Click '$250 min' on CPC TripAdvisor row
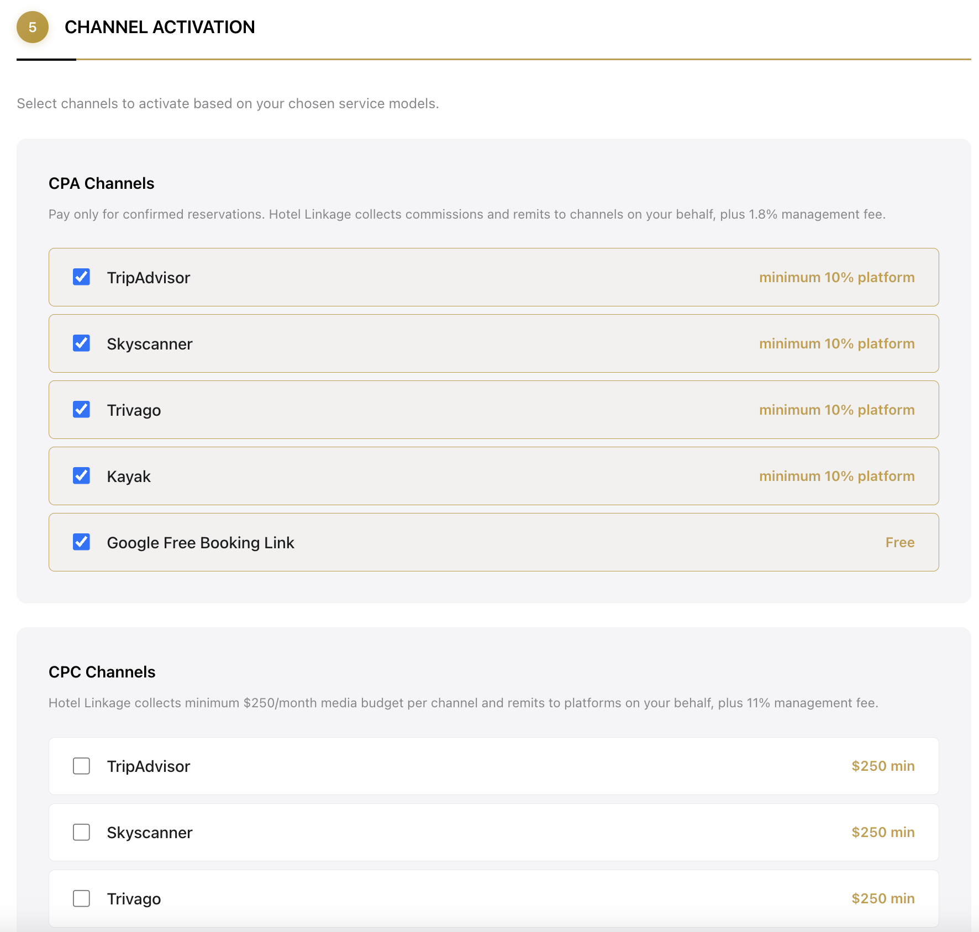 click(x=883, y=766)
